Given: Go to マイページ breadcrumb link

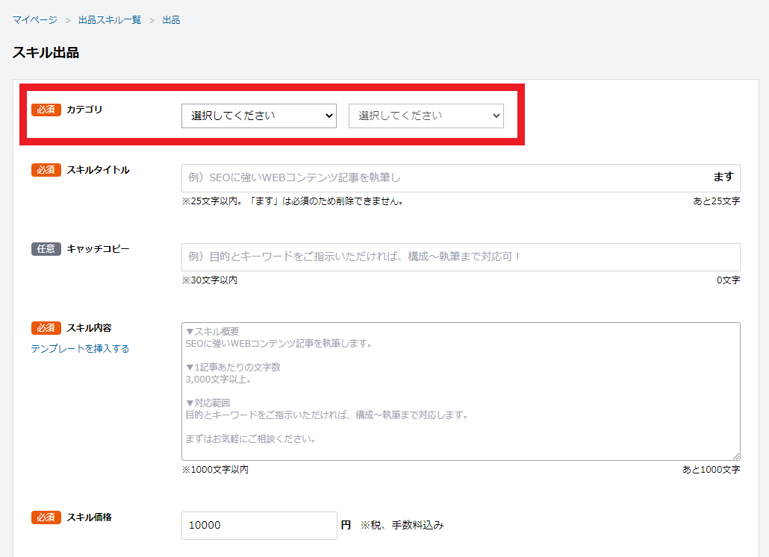Looking at the screenshot, I should (34, 19).
